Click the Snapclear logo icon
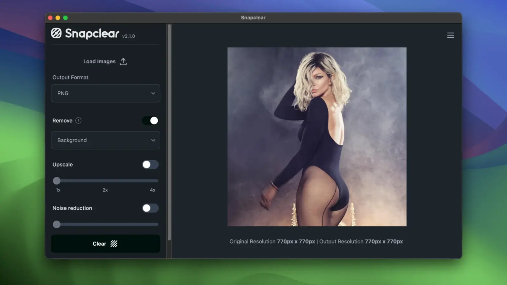The image size is (507, 285). [x=56, y=33]
